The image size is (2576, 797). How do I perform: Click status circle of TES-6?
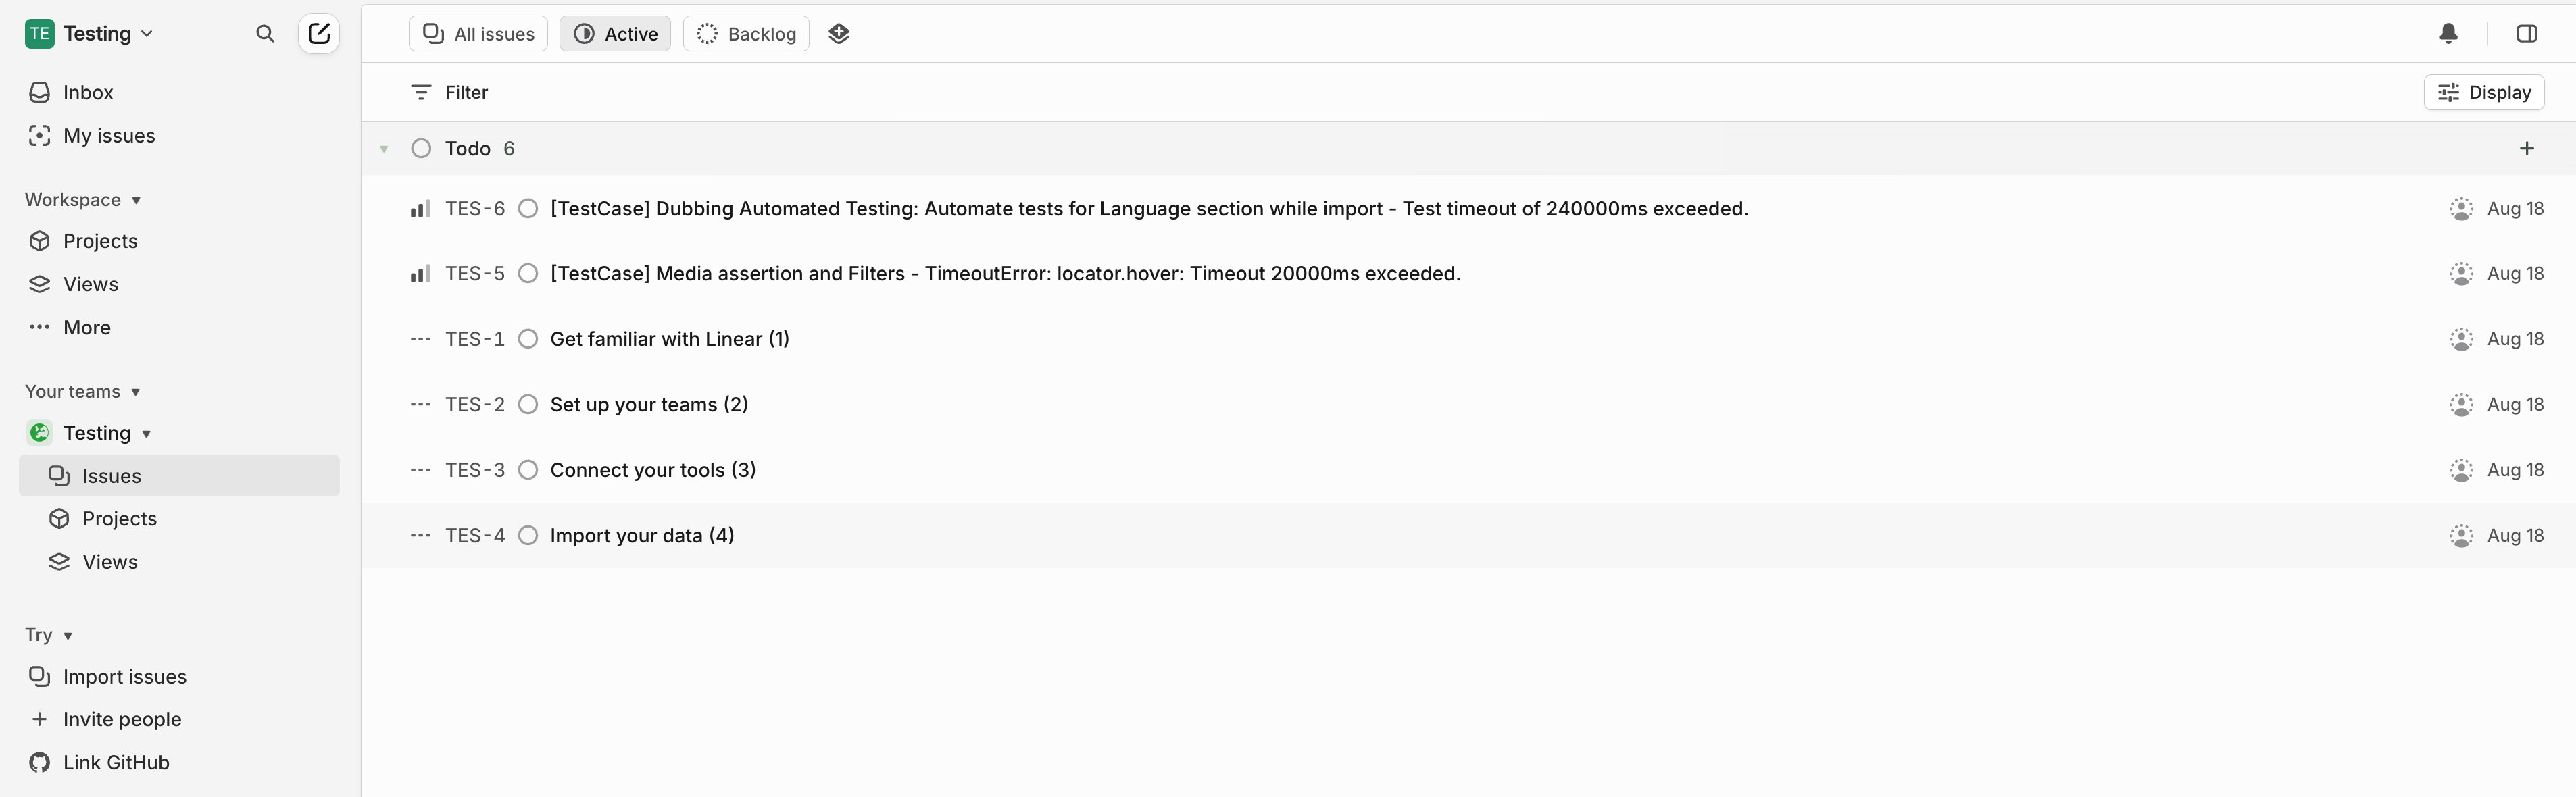pos(528,209)
